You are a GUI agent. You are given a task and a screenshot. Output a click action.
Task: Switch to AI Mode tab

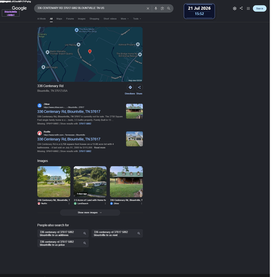42,19
